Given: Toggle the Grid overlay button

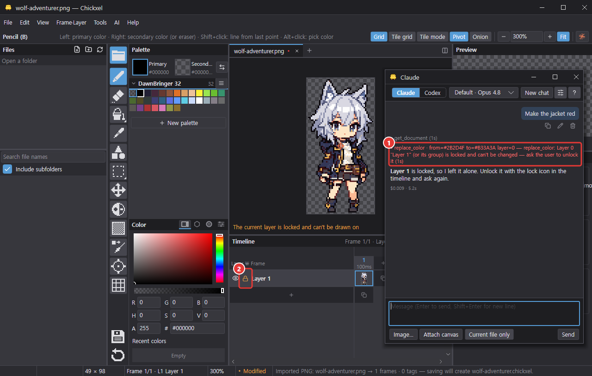Looking at the screenshot, I should point(379,37).
